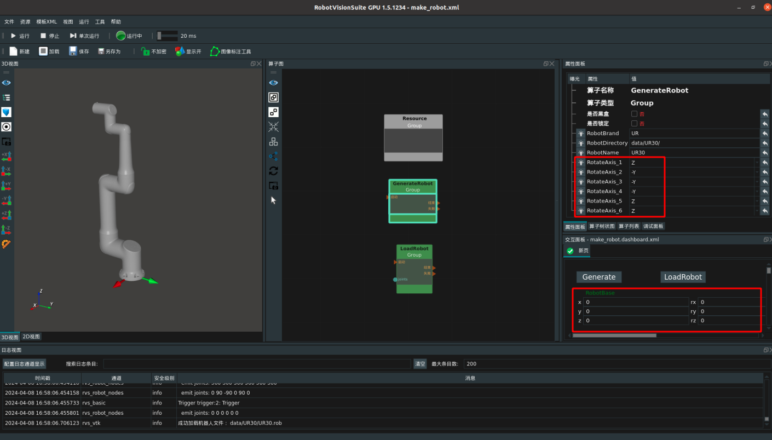Image resolution: width=772 pixels, height=440 pixels.
Task: Set the 3D view to the -Z axis
Action: click(7, 229)
